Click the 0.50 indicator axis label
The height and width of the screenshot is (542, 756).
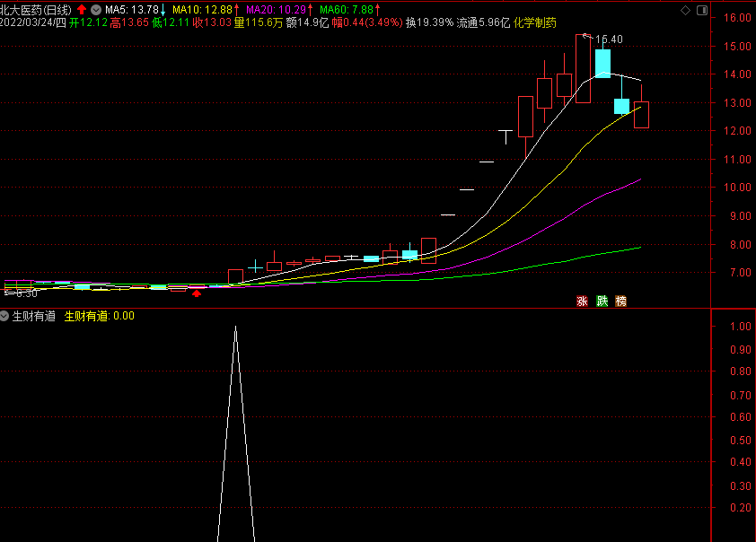[x=741, y=441]
